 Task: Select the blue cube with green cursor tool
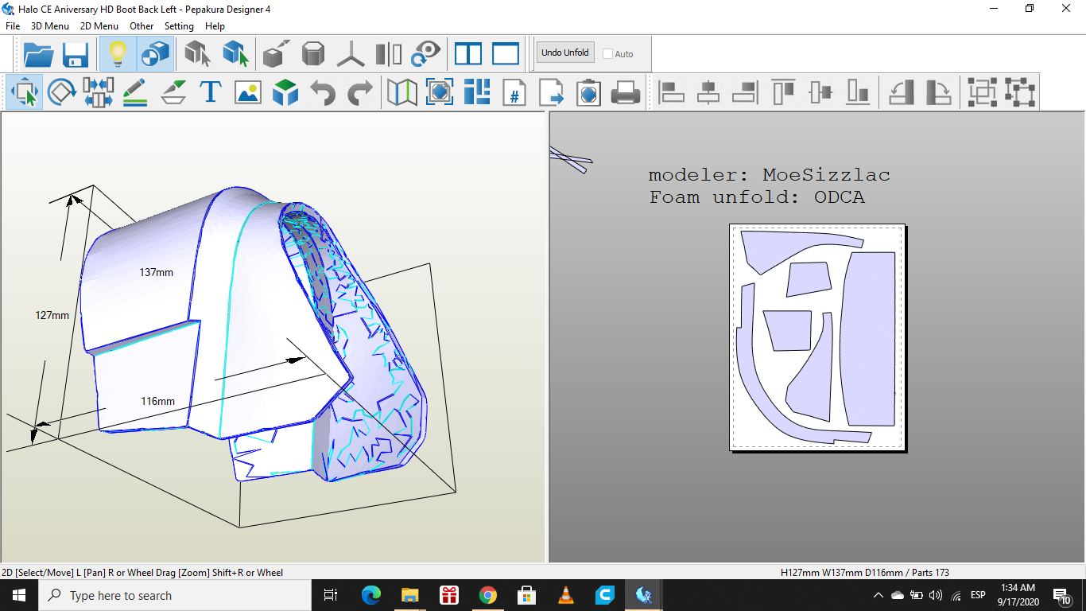pos(235,54)
